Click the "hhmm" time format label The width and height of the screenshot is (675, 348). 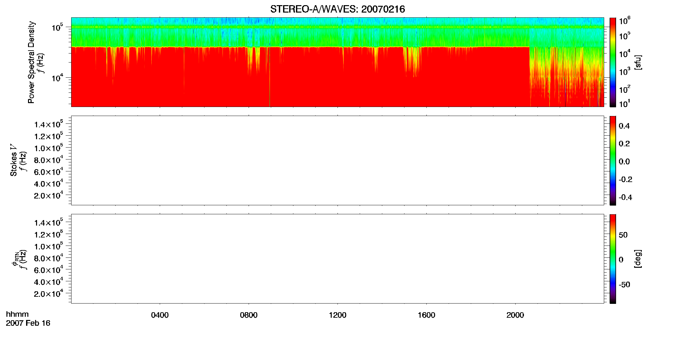click(x=17, y=314)
